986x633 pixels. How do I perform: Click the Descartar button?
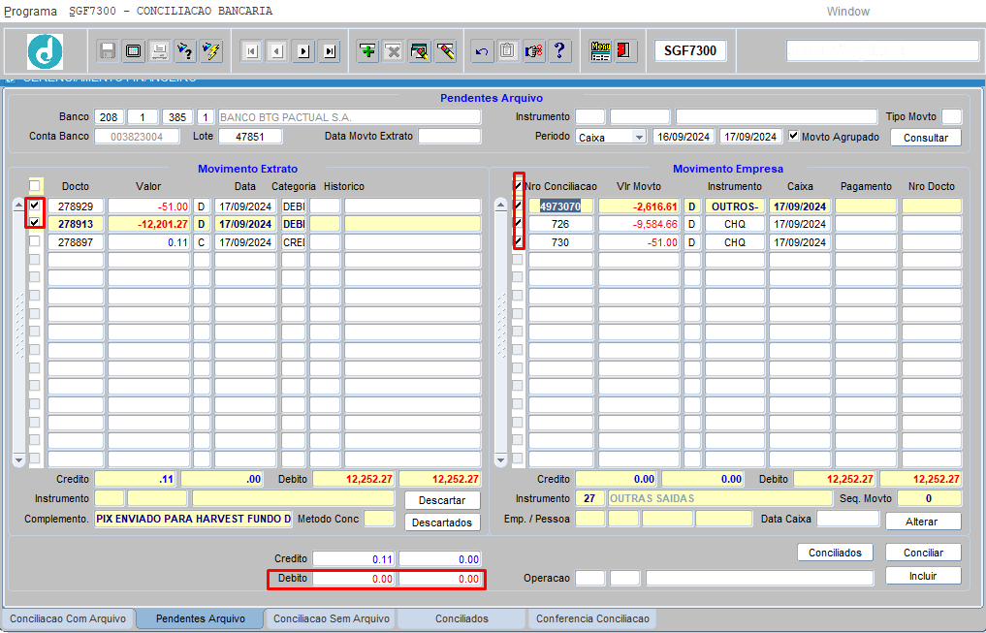[442, 500]
